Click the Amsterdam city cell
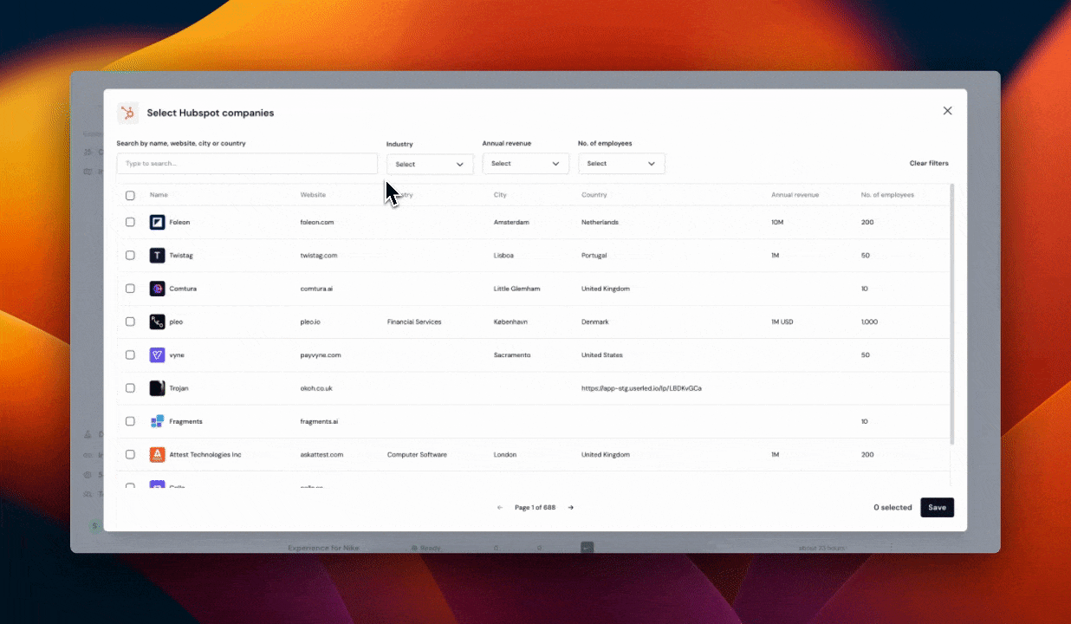The image size is (1071, 624). coord(511,223)
